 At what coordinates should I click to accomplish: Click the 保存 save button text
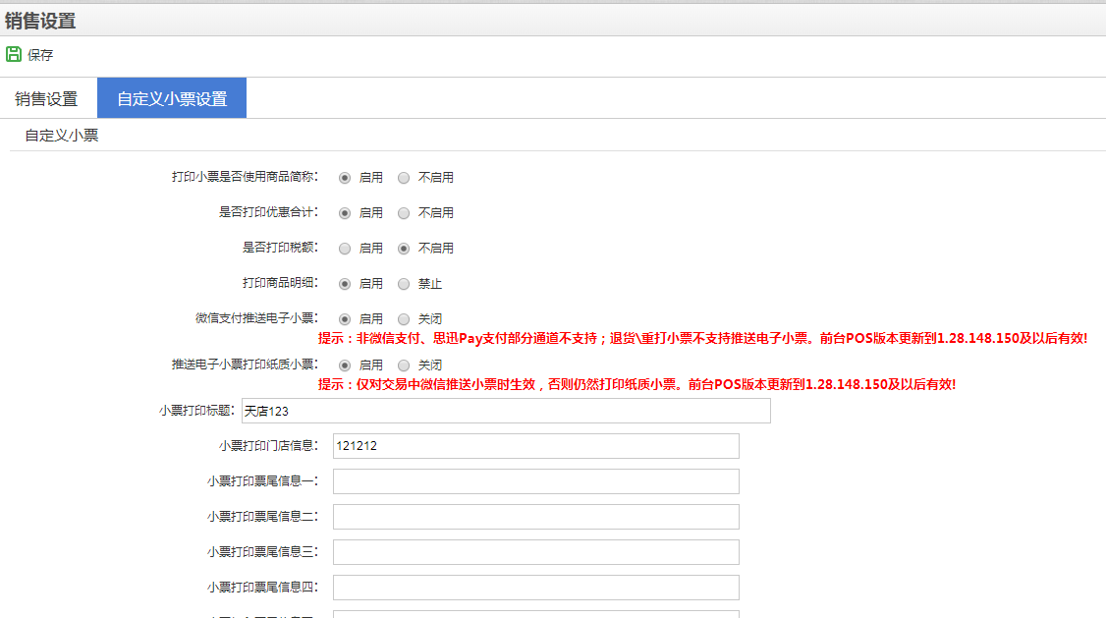[40, 55]
